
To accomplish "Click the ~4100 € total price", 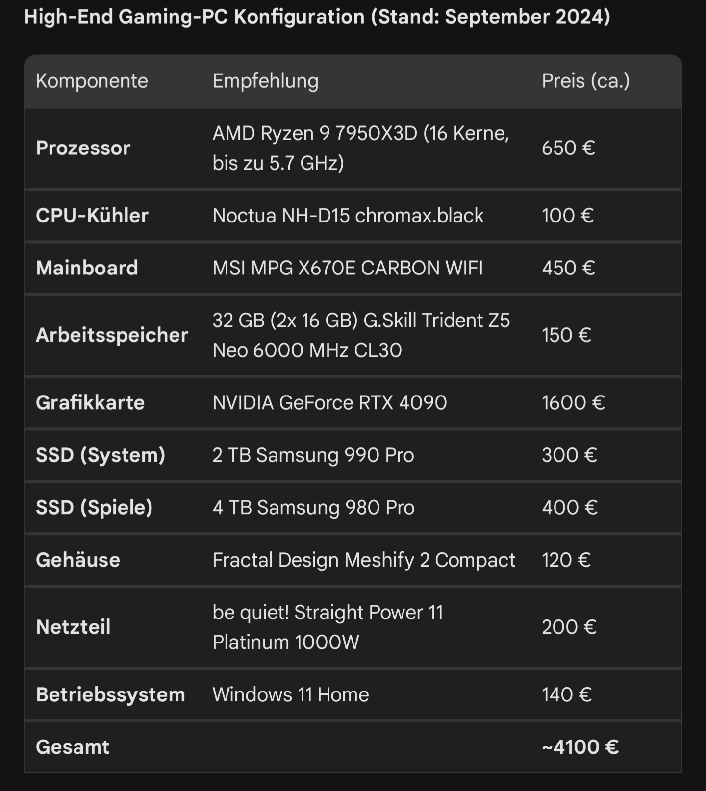I will click(580, 747).
